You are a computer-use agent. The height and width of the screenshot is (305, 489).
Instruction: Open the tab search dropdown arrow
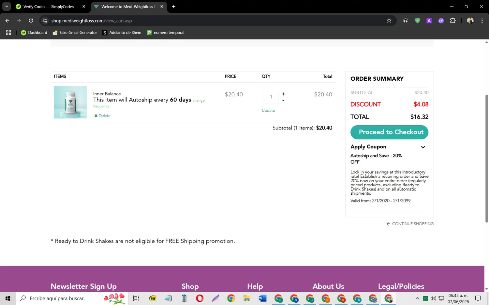coord(6,7)
